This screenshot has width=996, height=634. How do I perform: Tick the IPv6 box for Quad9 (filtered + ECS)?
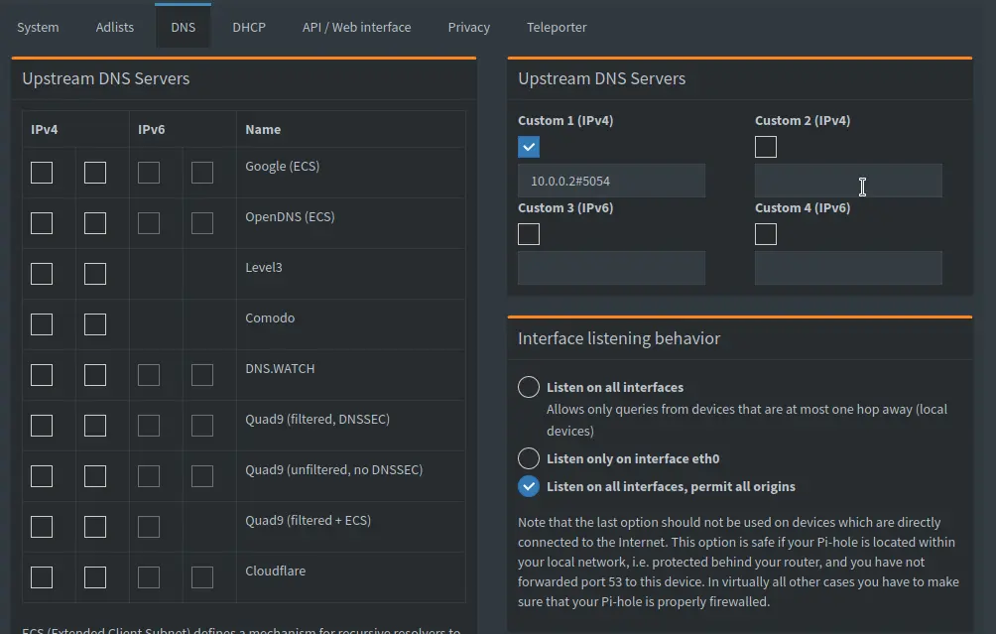pyautogui.click(x=149, y=527)
